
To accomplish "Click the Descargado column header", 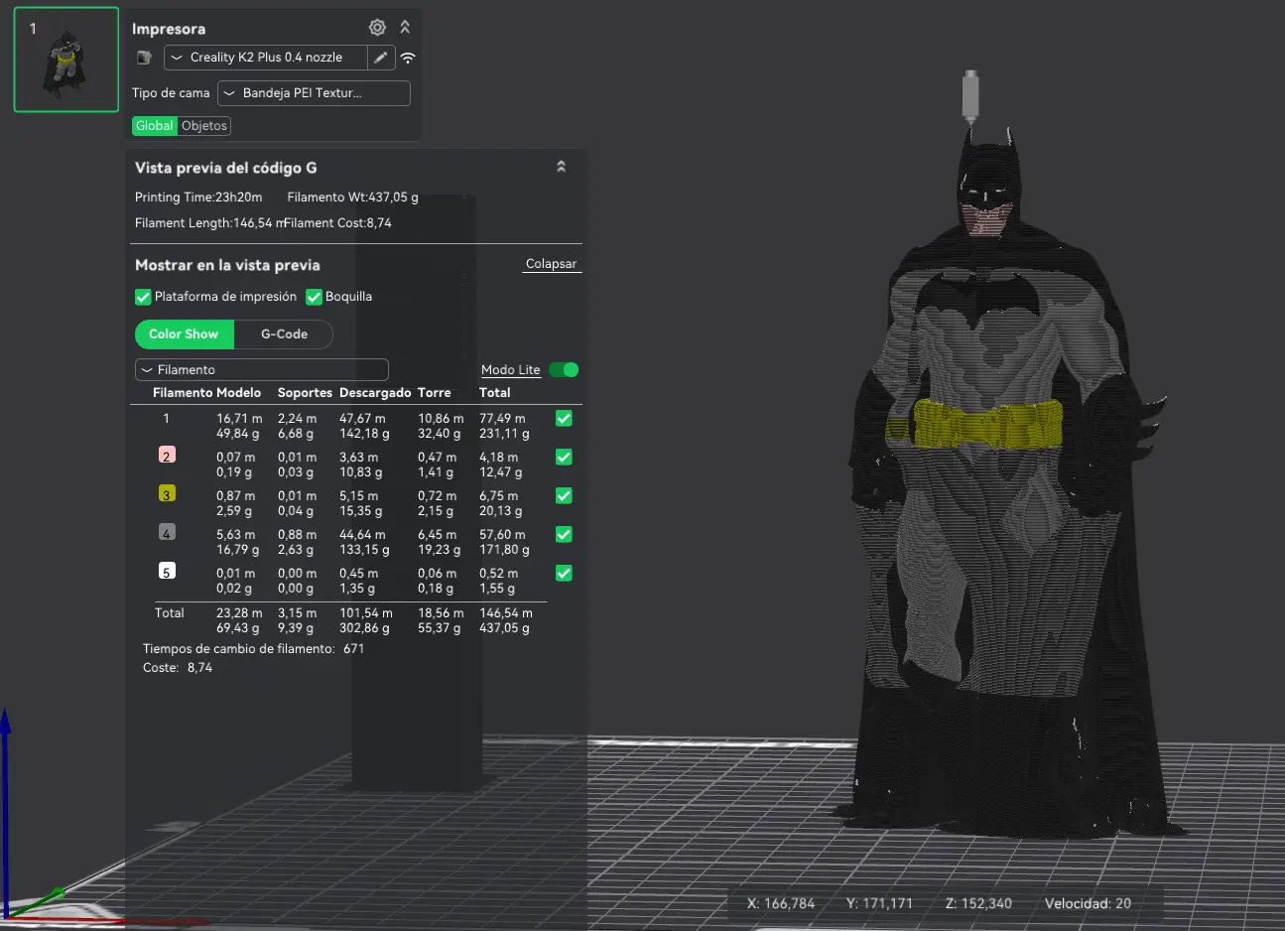I will (x=375, y=393).
